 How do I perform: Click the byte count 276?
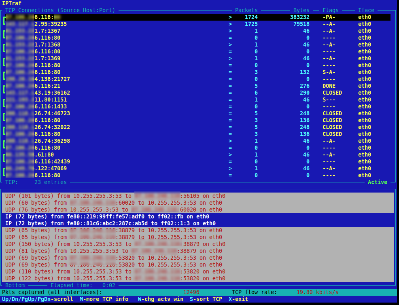[x=305, y=86]
